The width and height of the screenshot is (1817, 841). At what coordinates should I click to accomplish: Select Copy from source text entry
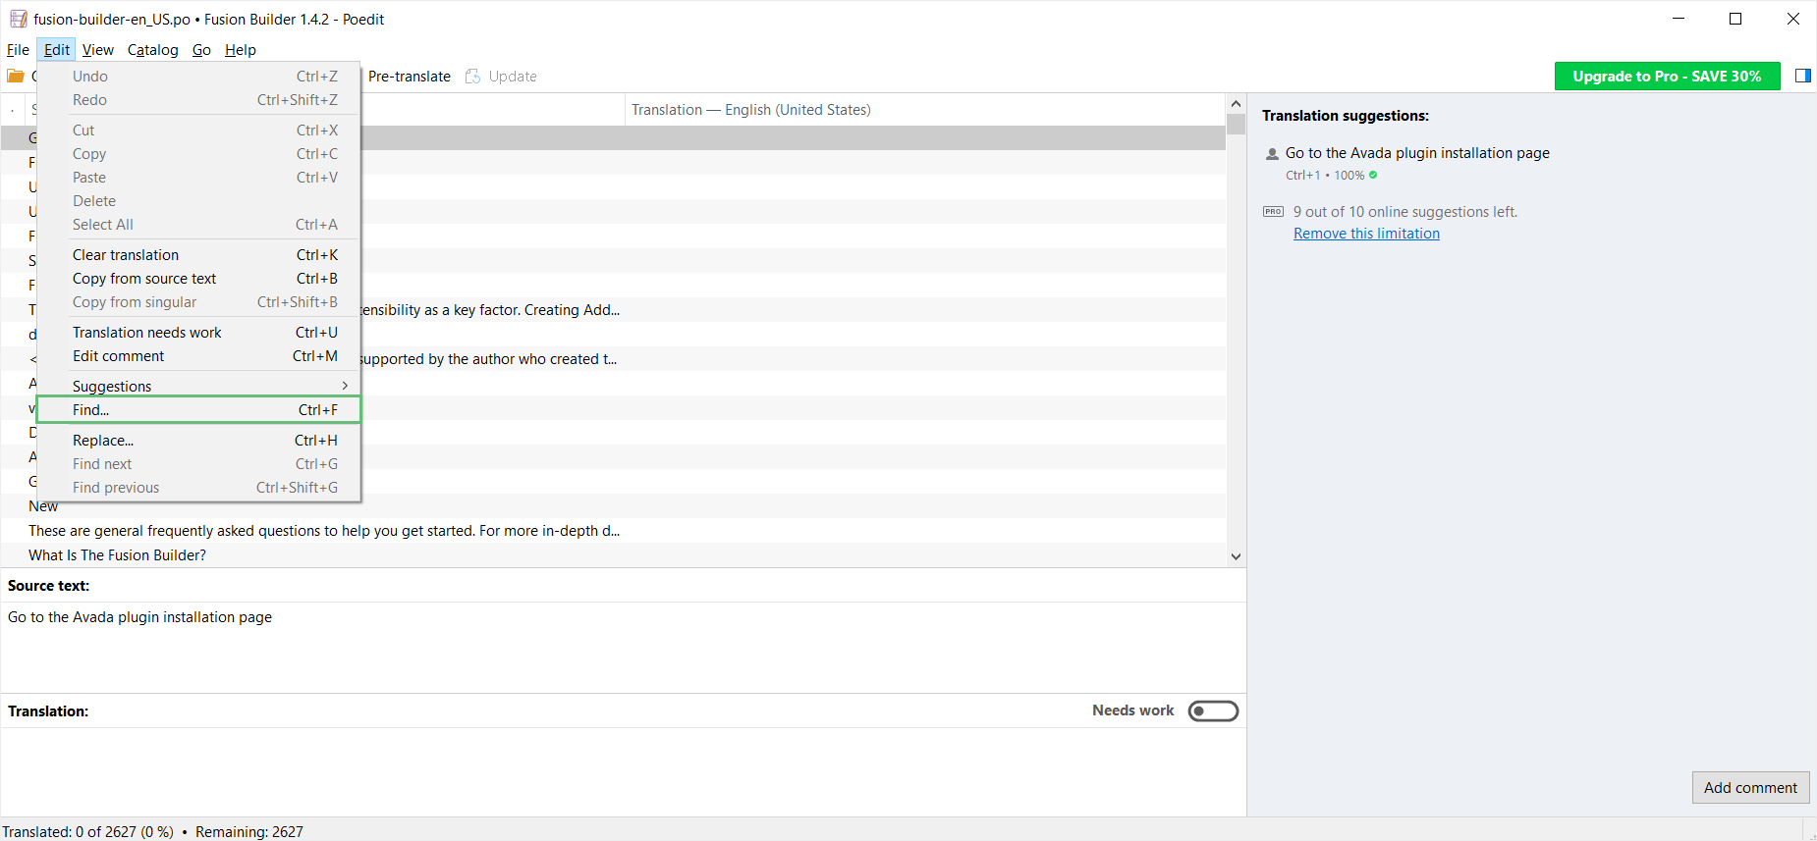(198, 278)
